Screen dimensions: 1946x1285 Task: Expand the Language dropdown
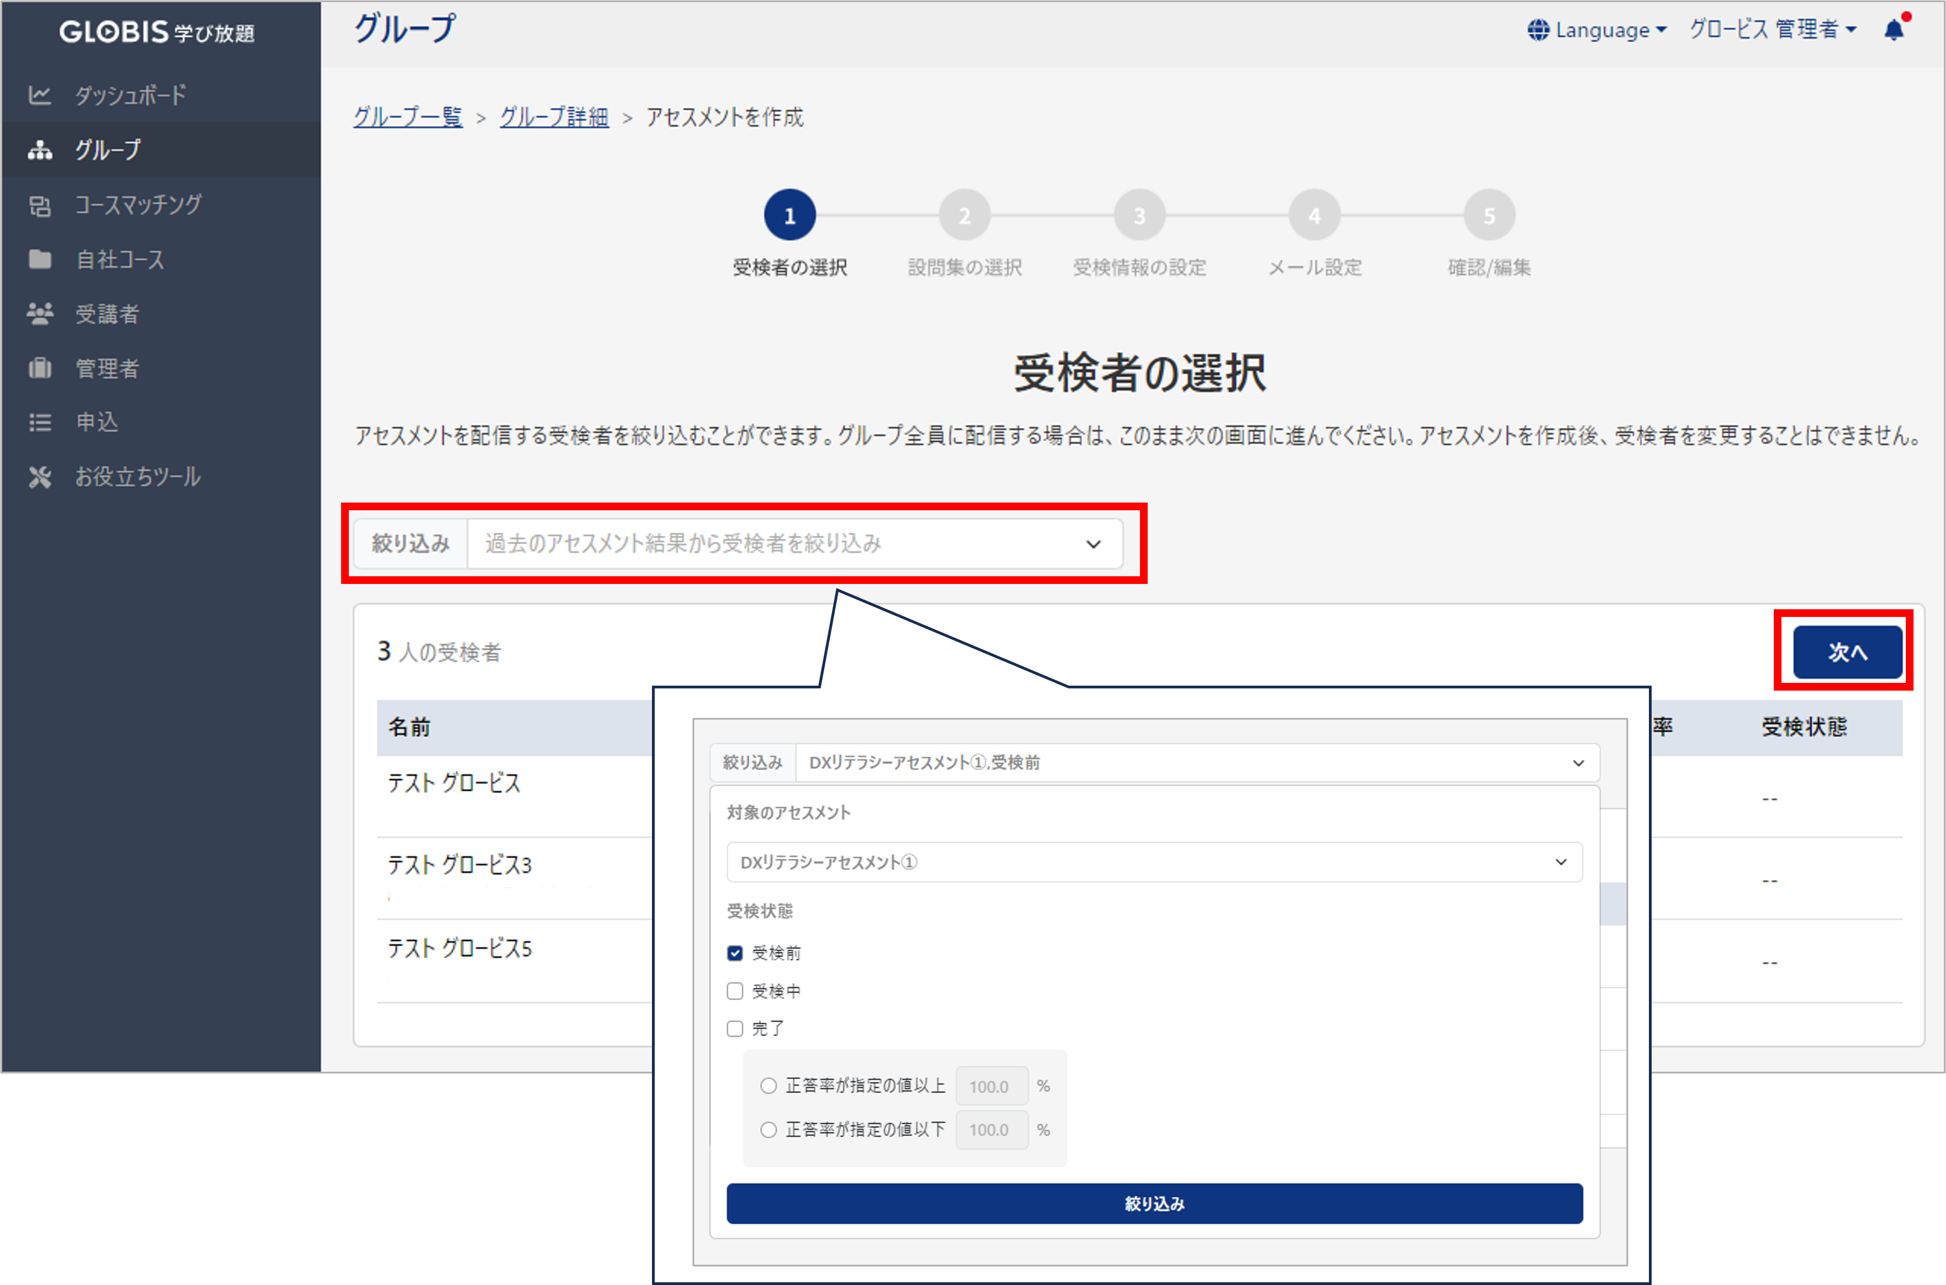(x=1598, y=30)
